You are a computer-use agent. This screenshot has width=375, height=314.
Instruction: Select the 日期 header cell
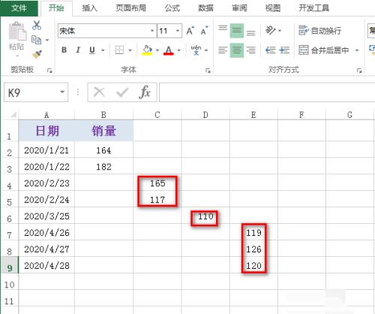tap(46, 131)
